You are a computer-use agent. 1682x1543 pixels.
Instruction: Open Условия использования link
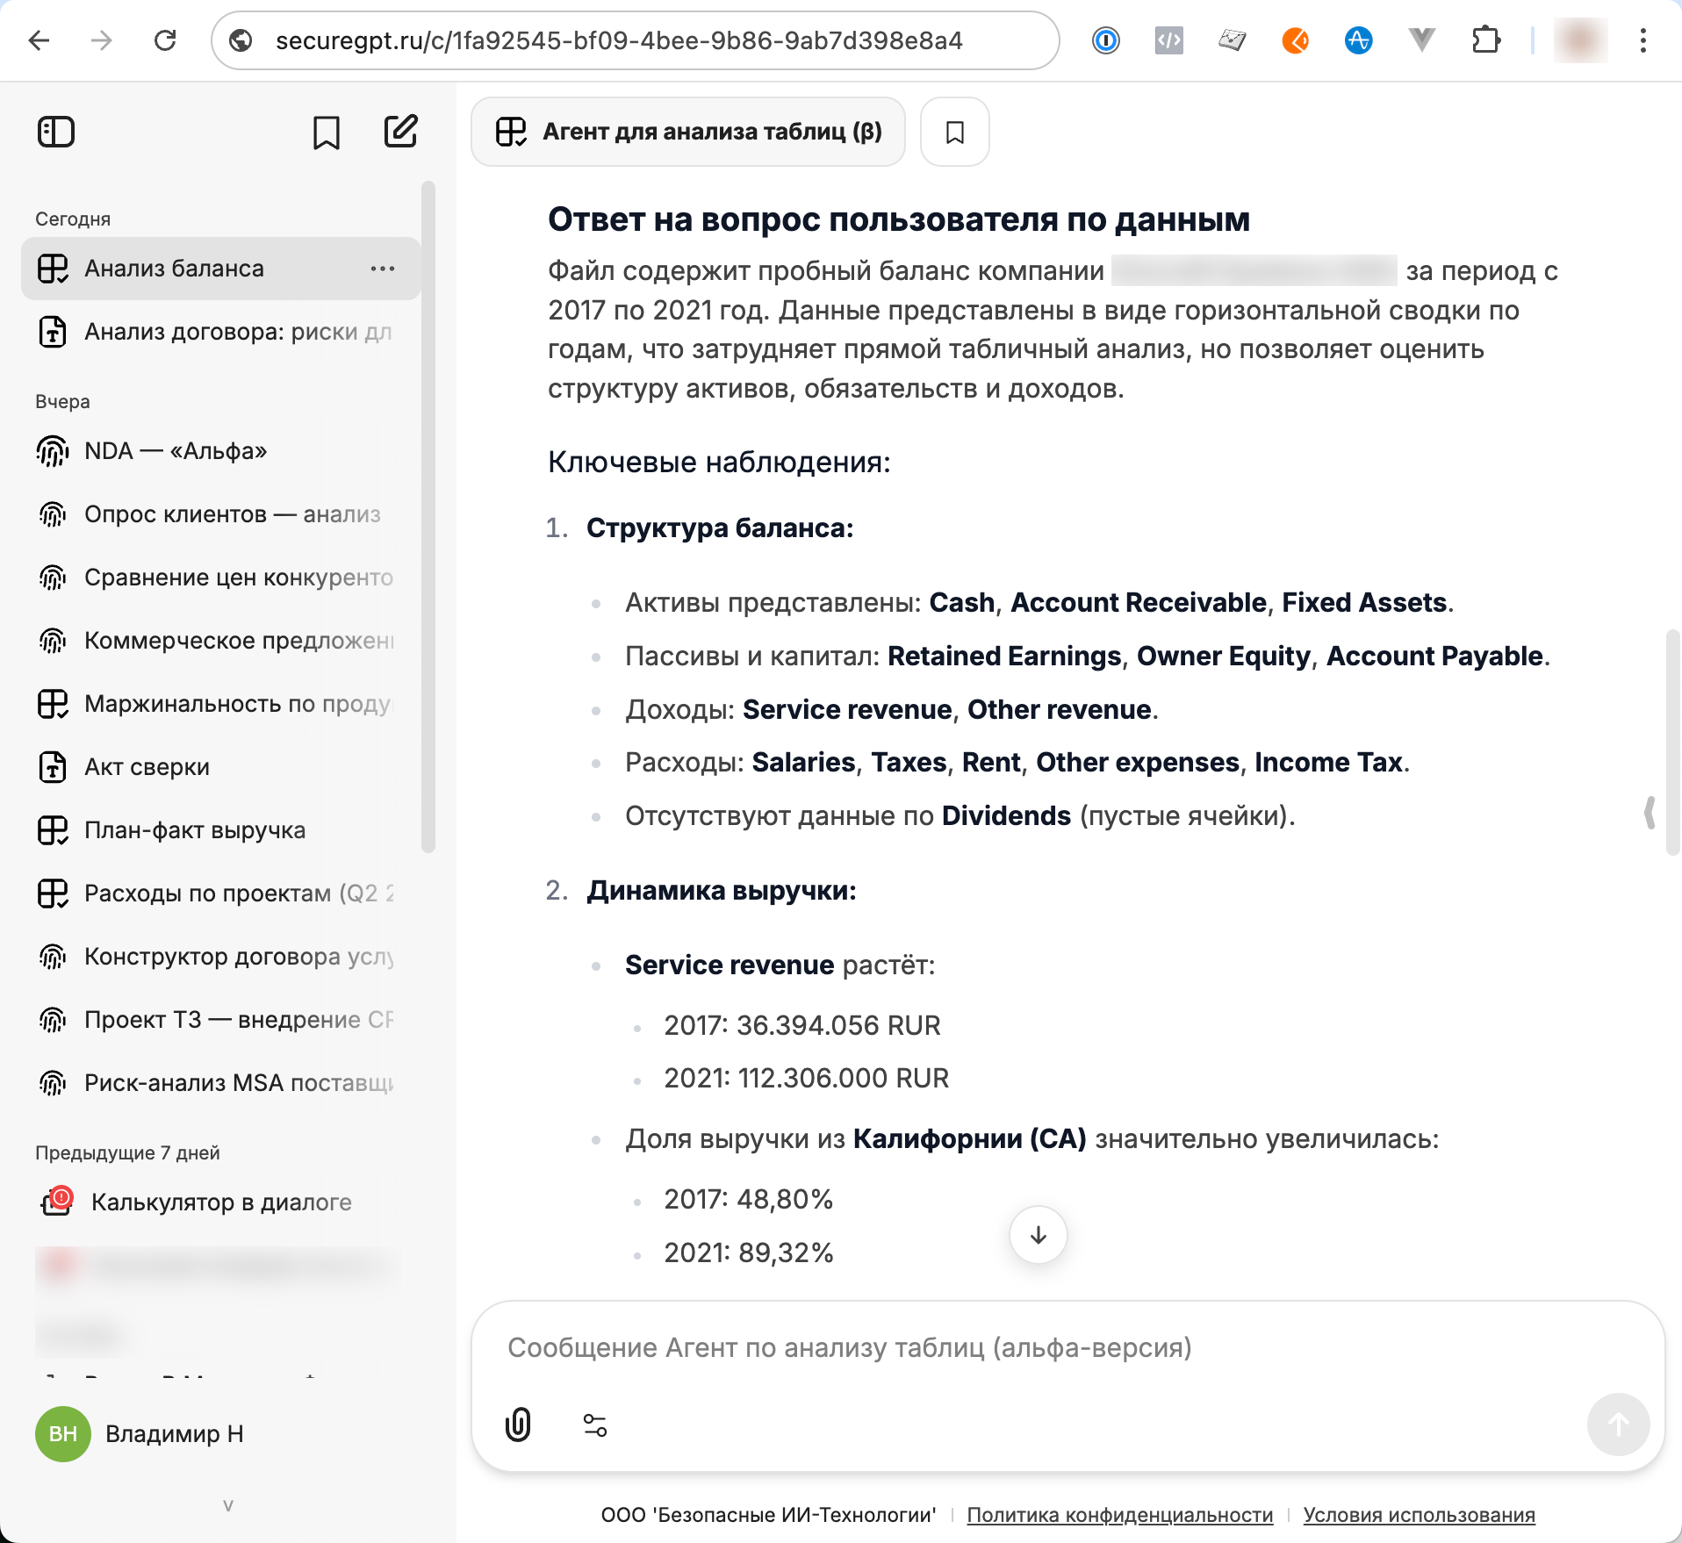(1419, 1515)
